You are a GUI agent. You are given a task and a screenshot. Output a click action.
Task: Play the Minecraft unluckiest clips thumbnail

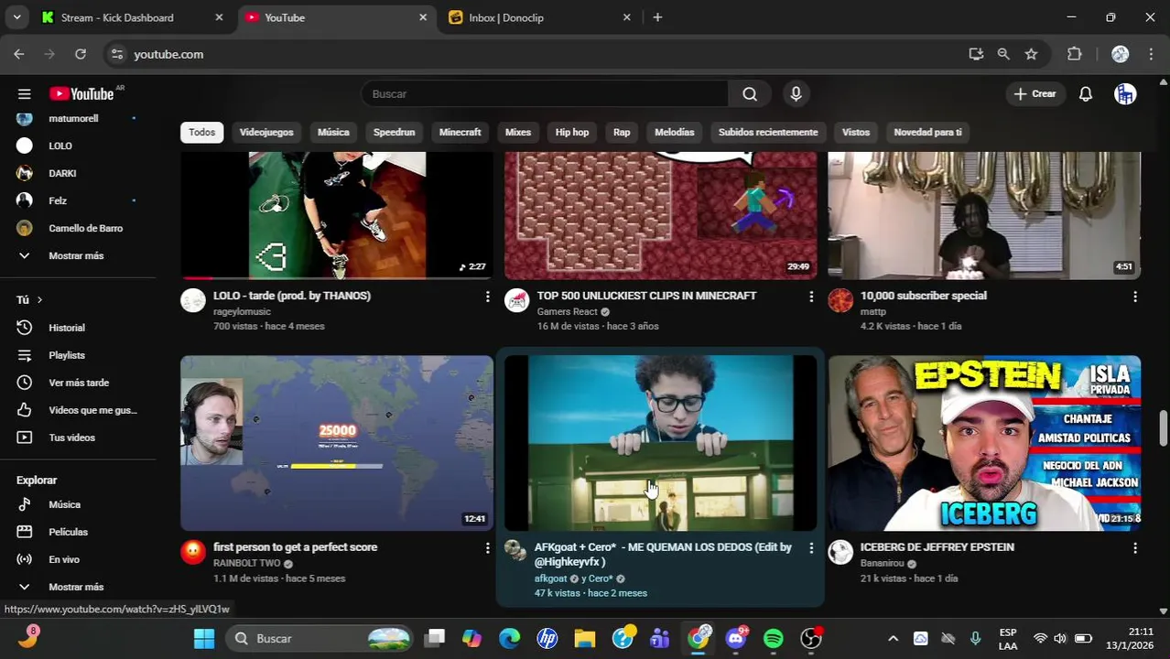click(x=660, y=215)
